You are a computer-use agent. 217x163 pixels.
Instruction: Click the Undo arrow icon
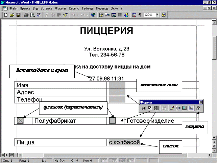pos(73,15)
